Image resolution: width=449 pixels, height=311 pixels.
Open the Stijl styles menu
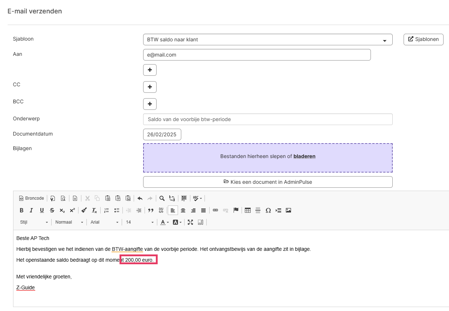coord(34,222)
